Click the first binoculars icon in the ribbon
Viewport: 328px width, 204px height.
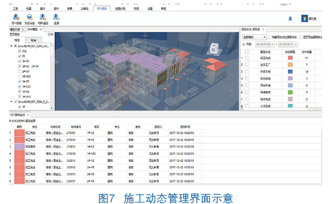pyautogui.click(x=16, y=17)
